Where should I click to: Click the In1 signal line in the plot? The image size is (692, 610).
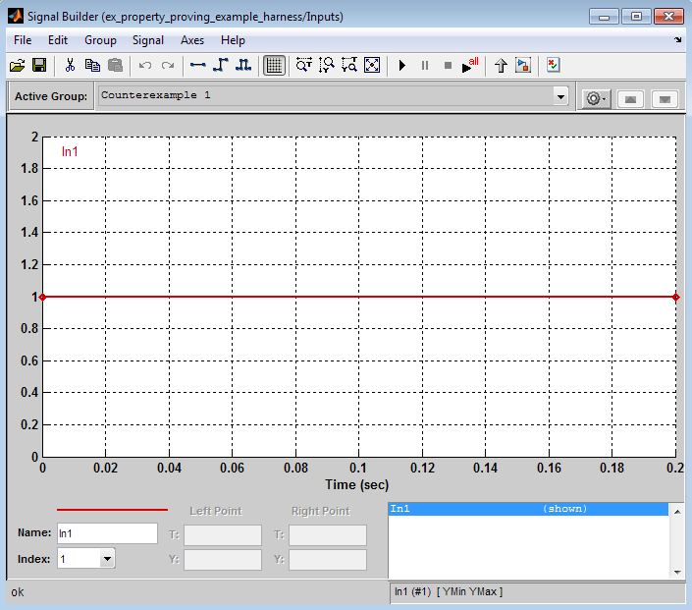[x=359, y=297]
